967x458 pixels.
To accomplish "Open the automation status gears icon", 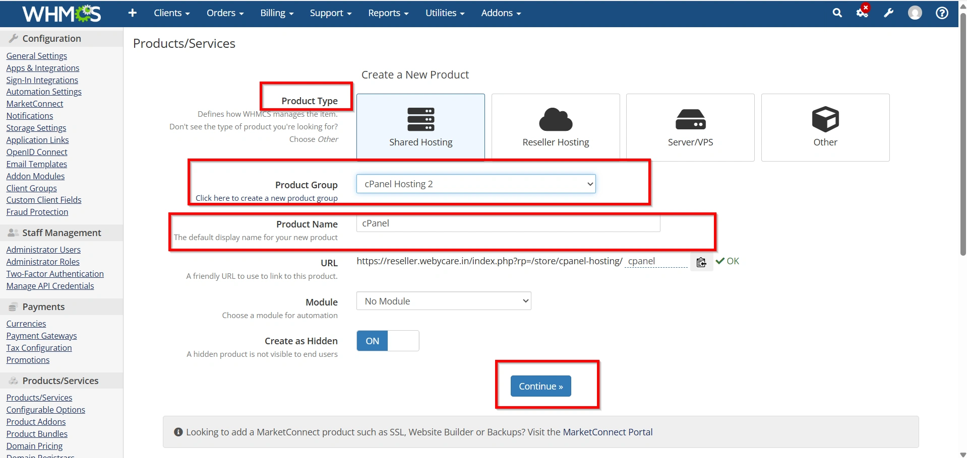I will point(863,12).
